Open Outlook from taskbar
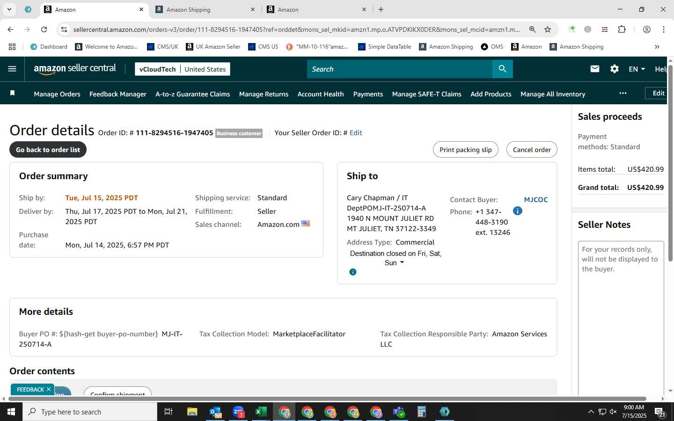Screen dimensions: 674x421 coord(215,412)
